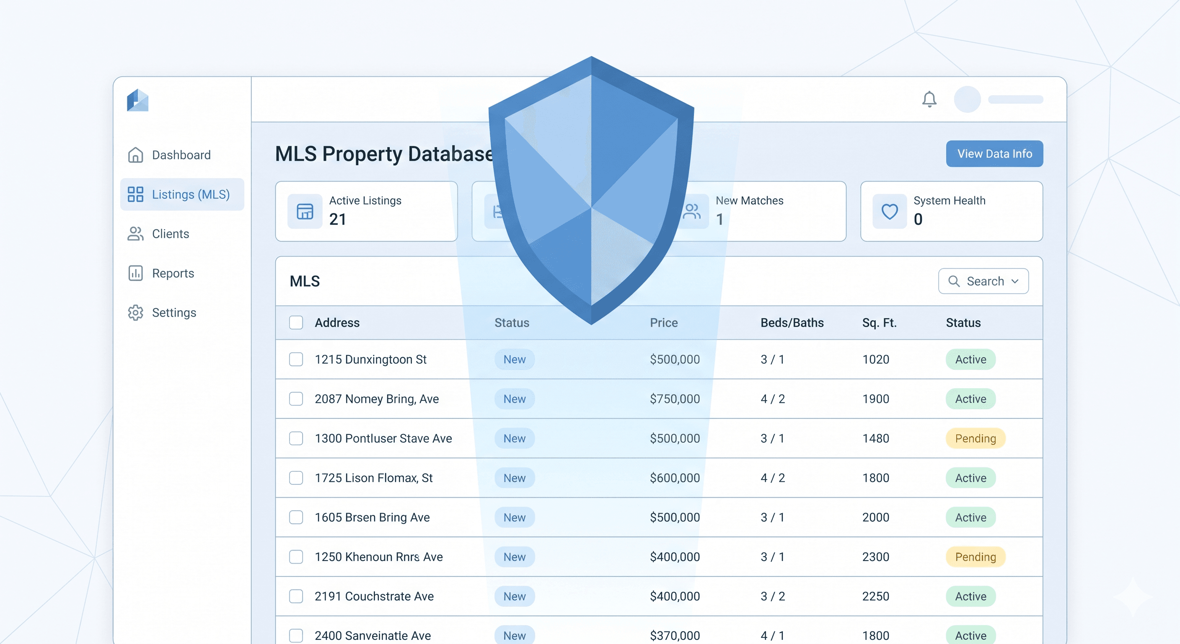This screenshot has height=644, width=1180.
Task: Click the Settings gear icon
Action: [135, 313]
